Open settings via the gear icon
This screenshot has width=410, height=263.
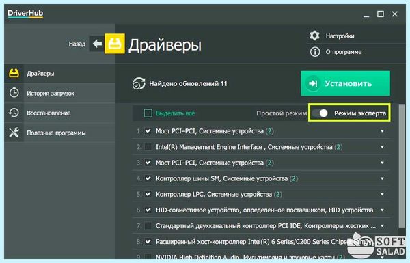click(x=314, y=36)
